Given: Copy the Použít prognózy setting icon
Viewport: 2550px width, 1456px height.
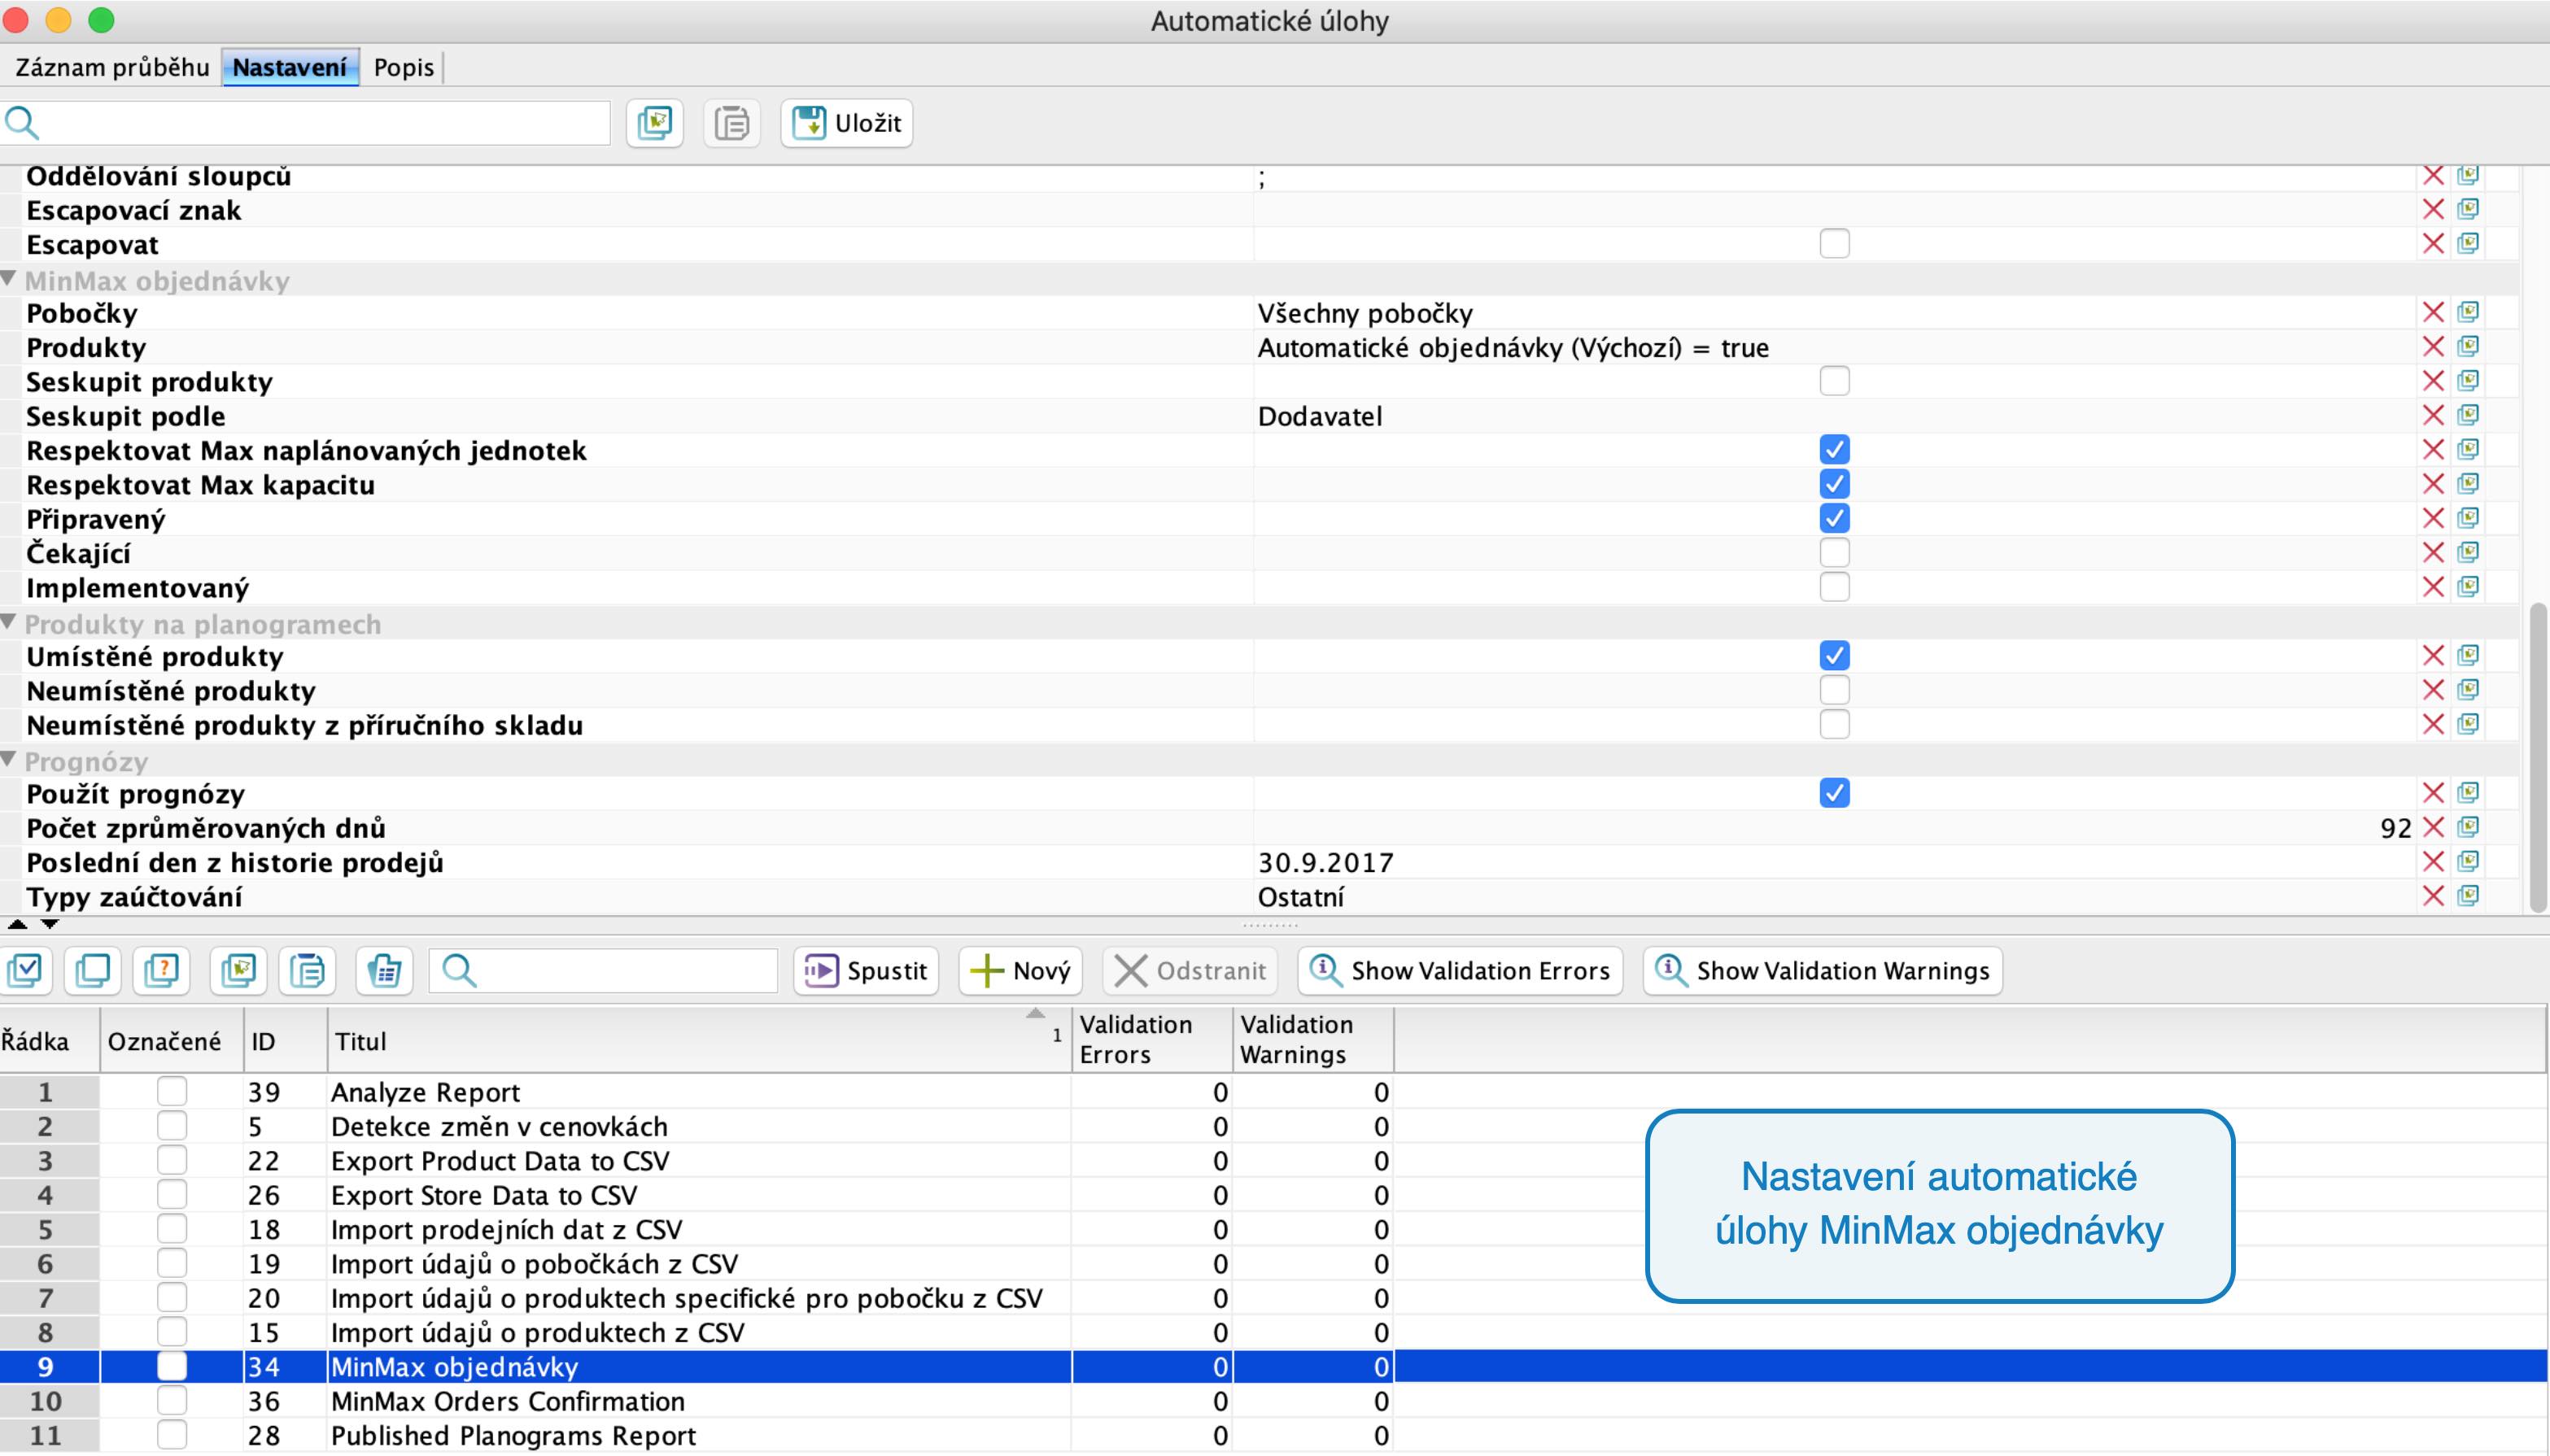Looking at the screenshot, I should tap(2468, 794).
